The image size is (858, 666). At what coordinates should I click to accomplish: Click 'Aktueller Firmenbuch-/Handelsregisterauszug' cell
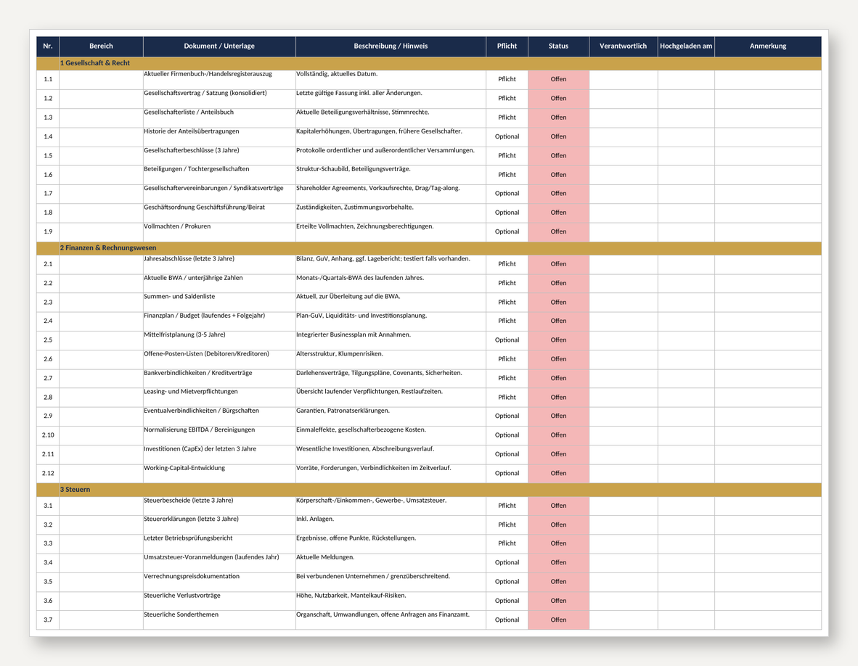pos(219,80)
